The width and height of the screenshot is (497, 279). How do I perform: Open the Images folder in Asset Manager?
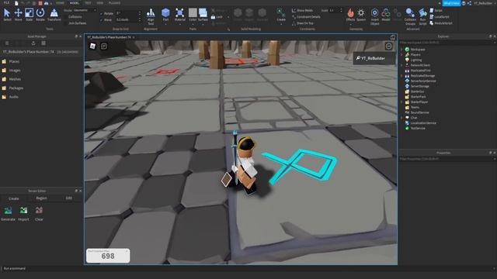point(12,71)
